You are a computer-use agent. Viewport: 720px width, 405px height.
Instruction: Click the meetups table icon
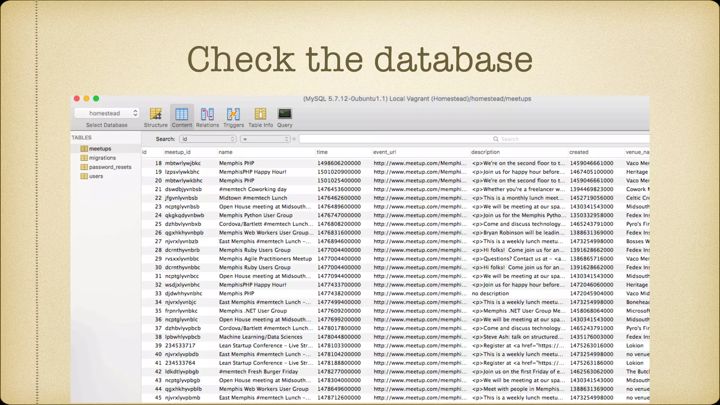point(84,149)
